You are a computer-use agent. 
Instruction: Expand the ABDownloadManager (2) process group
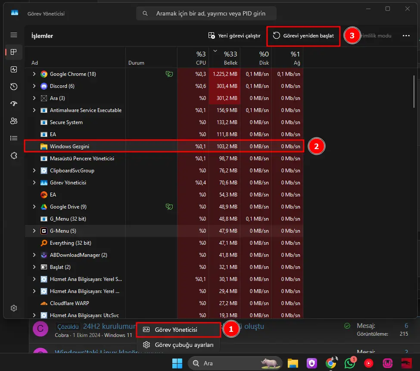pyautogui.click(x=34, y=255)
